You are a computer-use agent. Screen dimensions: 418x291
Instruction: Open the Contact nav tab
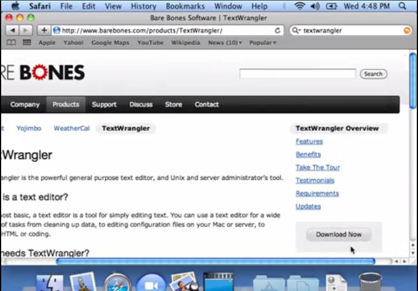(207, 104)
